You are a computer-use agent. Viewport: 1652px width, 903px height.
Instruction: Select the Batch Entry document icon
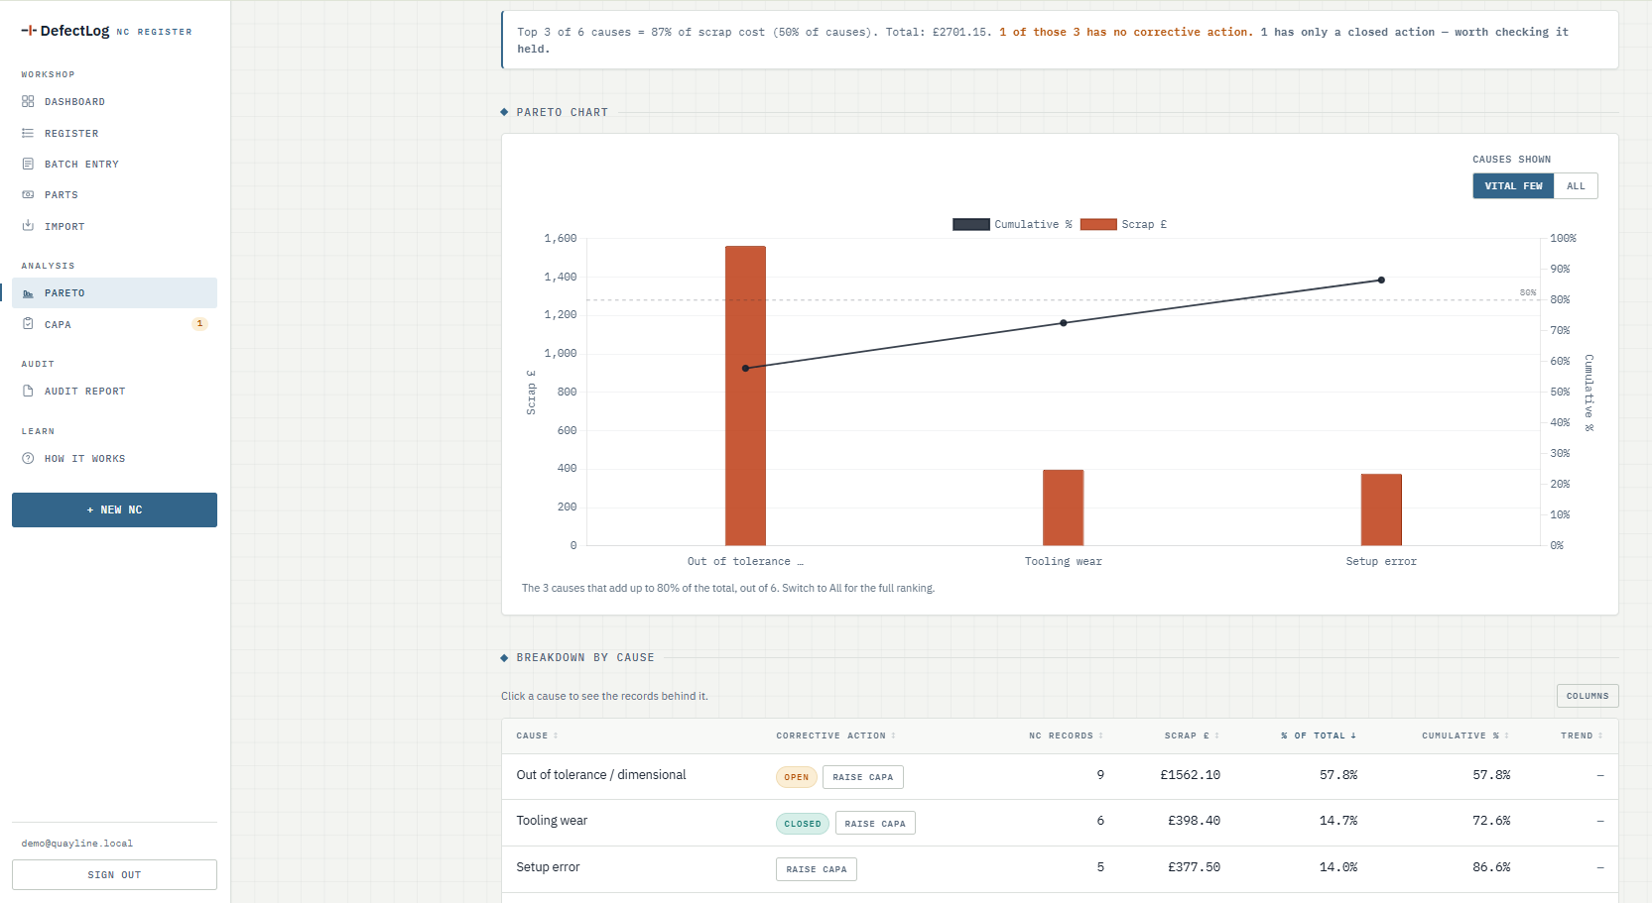point(28,164)
